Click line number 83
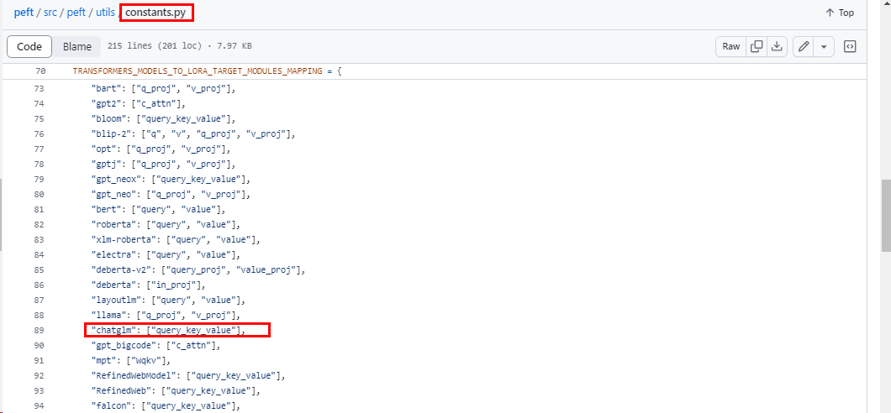Image resolution: width=891 pixels, height=413 pixels. click(40, 239)
